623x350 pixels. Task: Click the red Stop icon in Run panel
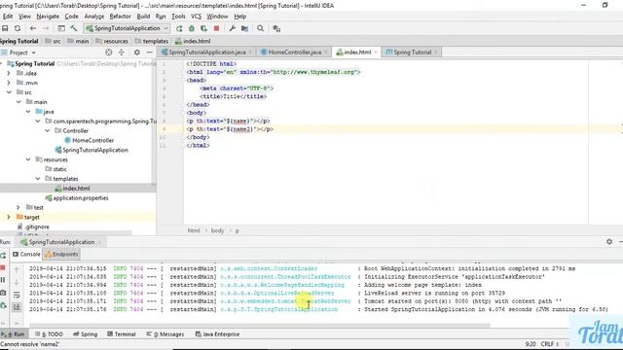click(3, 268)
